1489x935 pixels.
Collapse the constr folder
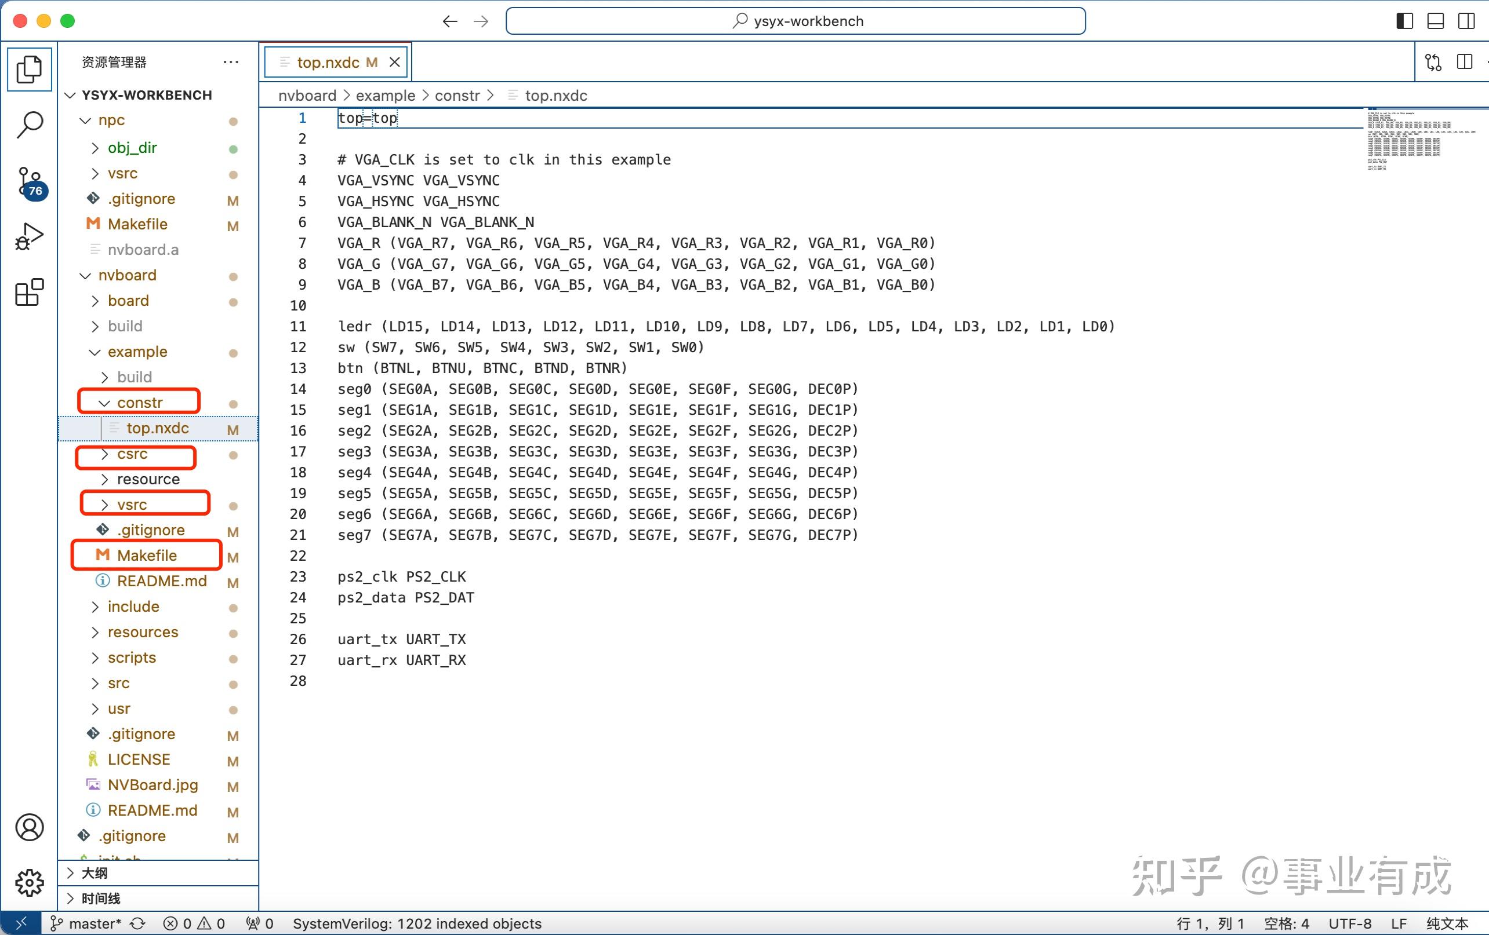pos(139,403)
